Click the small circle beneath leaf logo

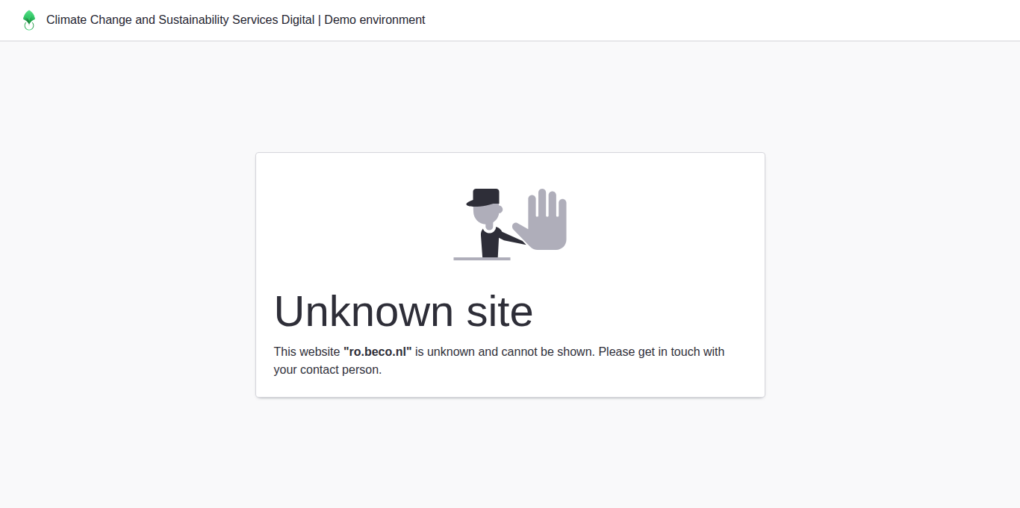(29, 26)
